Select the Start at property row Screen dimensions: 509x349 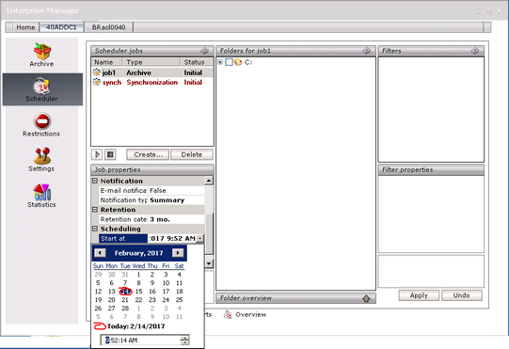[151, 238]
